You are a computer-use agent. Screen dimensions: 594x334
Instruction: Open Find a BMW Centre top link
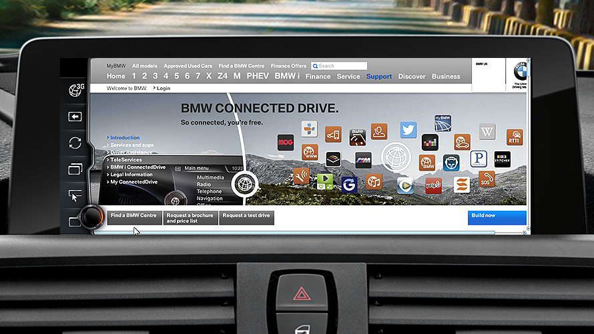pyautogui.click(x=242, y=66)
